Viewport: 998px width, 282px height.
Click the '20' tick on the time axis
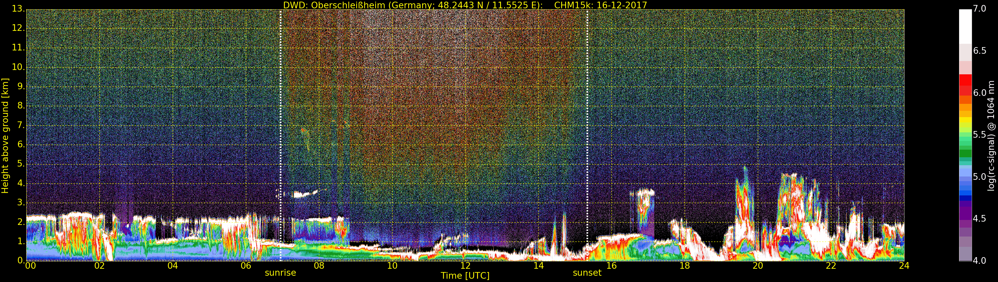[758, 266]
